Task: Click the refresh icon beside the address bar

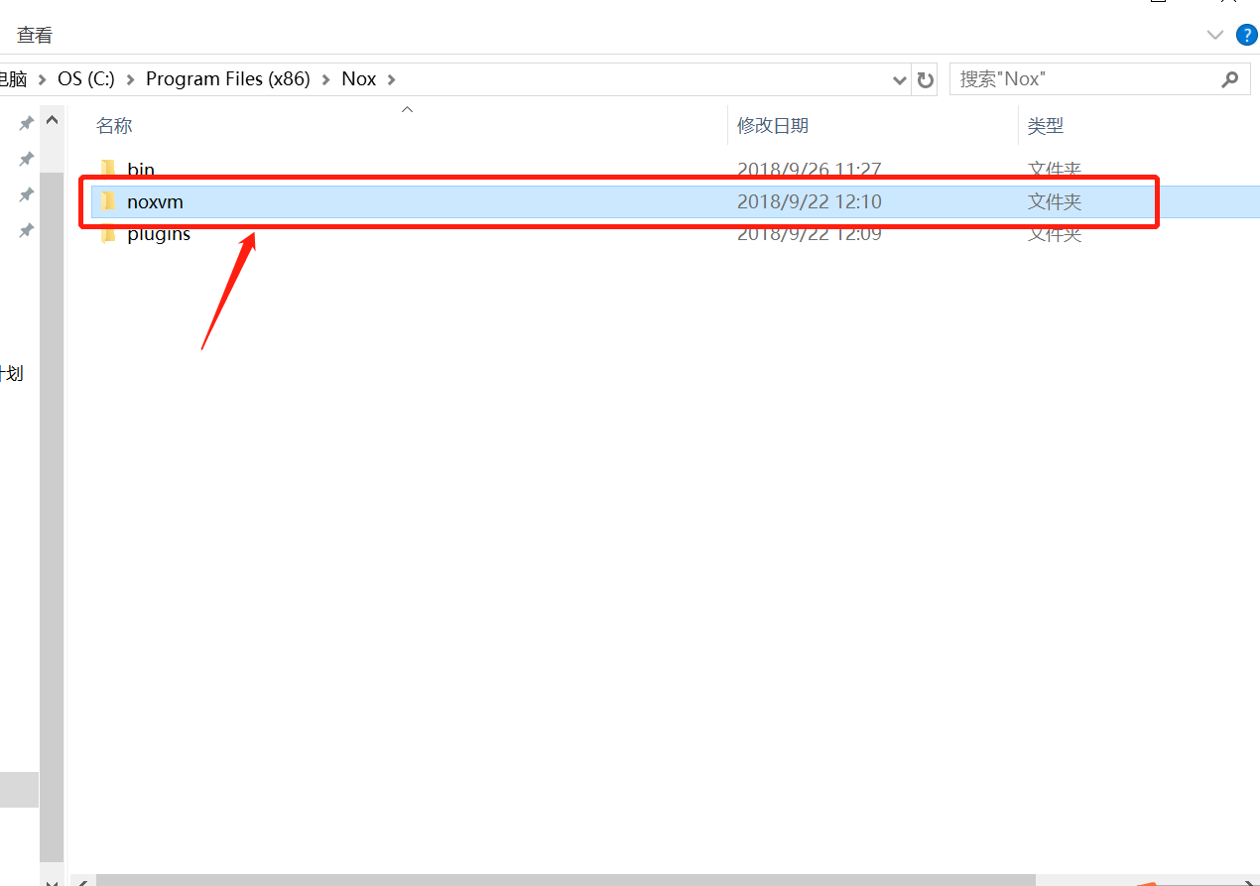Action: [926, 79]
